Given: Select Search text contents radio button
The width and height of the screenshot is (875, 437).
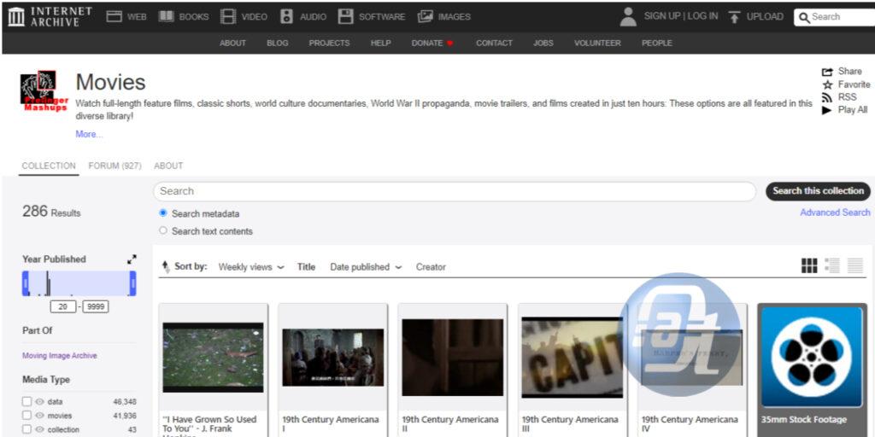Looking at the screenshot, I should pyautogui.click(x=163, y=230).
